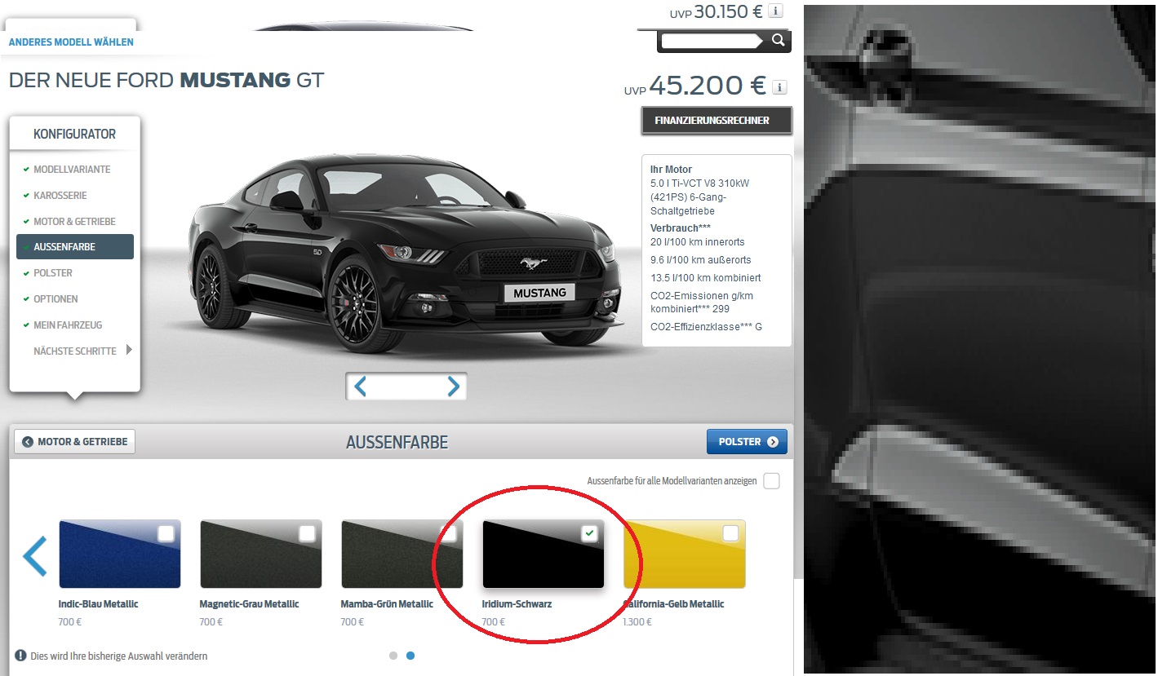Check the Indic-Blau Metallic checkbox
This screenshot has height=676, width=1158.
pyautogui.click(x=166, y=533)
